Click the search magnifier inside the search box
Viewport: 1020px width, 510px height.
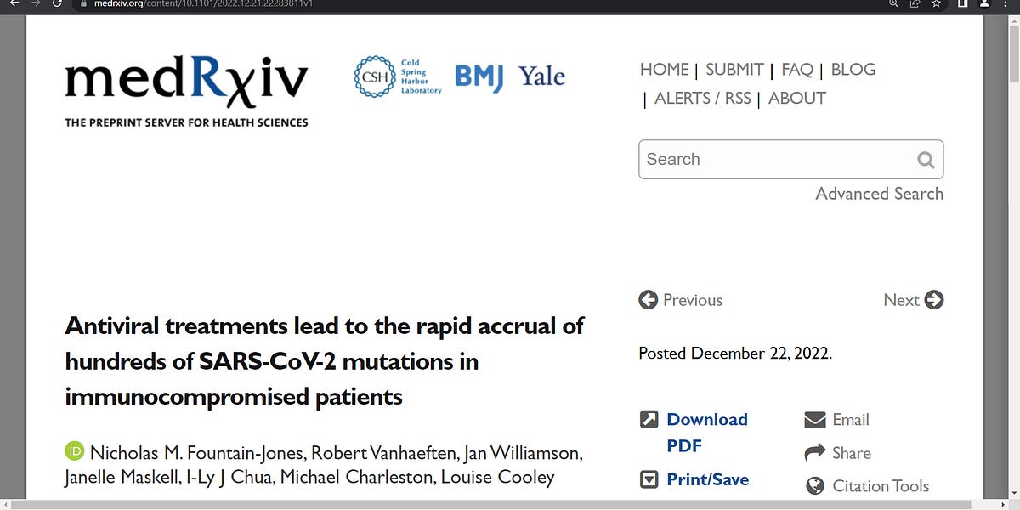(x=925, y=159)
